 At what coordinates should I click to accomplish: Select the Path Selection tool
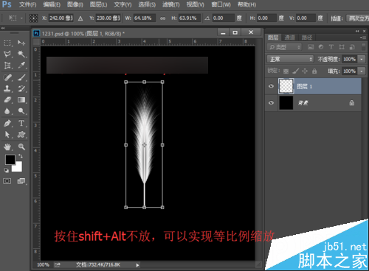pos(7,134)
